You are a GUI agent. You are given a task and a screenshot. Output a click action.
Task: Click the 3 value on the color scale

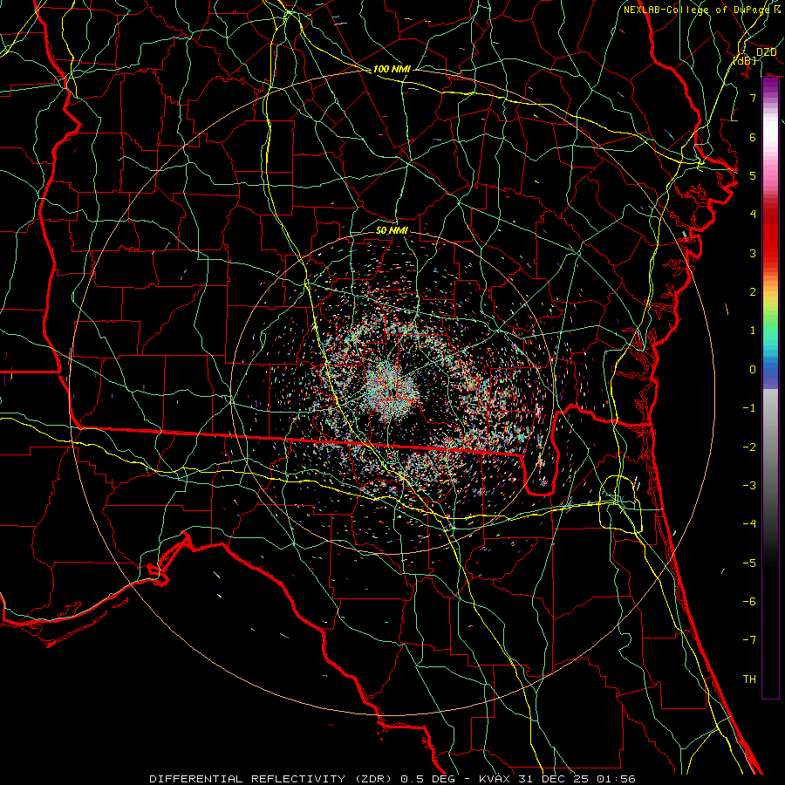click(x=753, y=253)
